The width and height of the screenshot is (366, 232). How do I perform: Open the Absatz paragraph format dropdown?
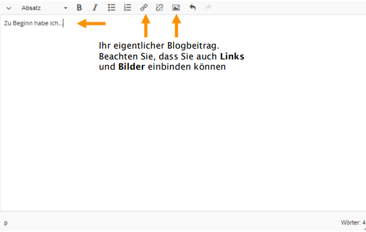(x=44, y=8)
